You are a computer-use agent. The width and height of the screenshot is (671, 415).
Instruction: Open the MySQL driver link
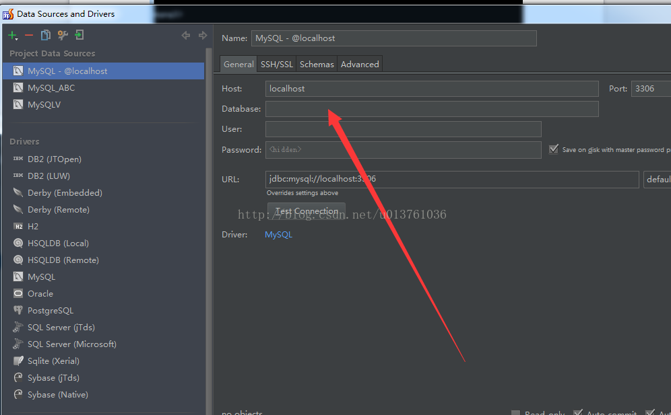(x=279, y=234)
